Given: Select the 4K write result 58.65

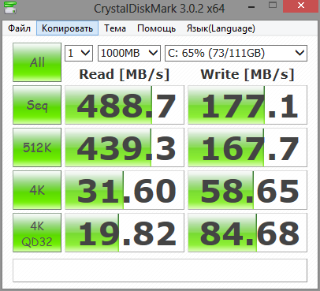Looking at the screenshot, I should (247, 190).
